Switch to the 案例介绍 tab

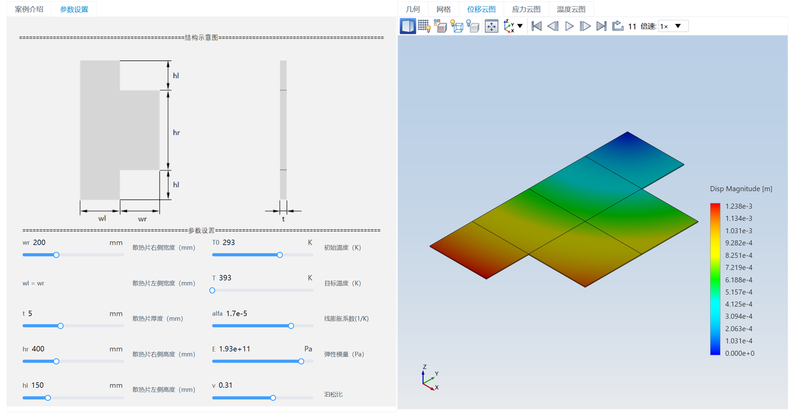[x=29, y=9]
